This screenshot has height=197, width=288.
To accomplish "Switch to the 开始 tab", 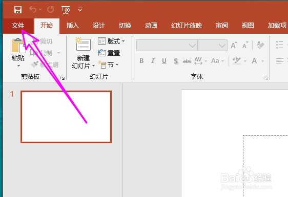I will click(x=47, y=26).
